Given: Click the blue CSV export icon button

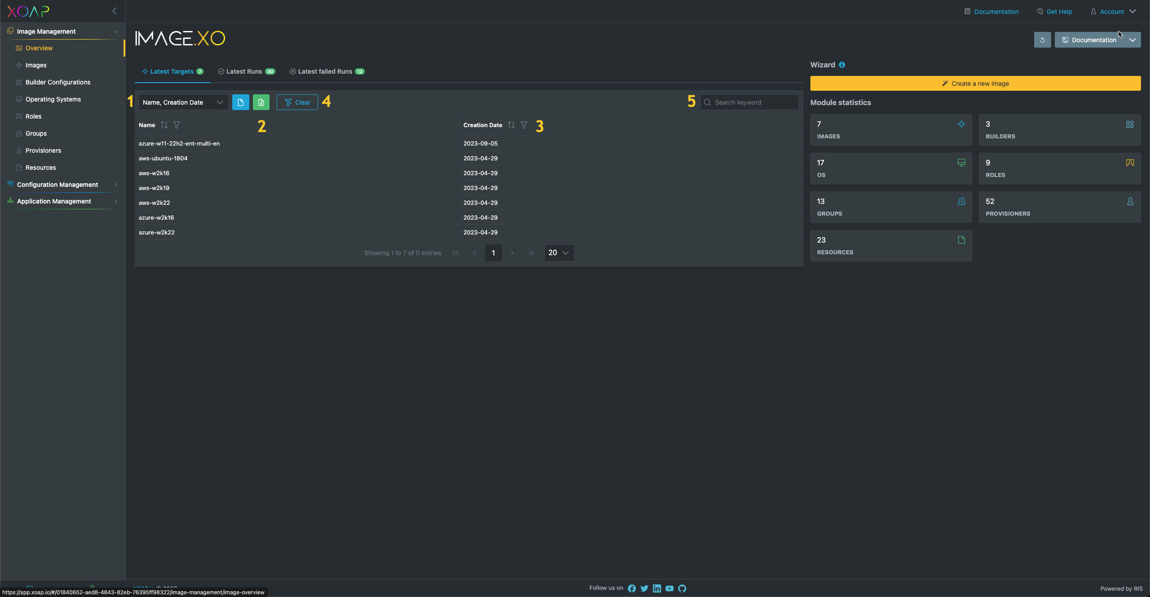Looking at the screenshot, I should [240, 102].
